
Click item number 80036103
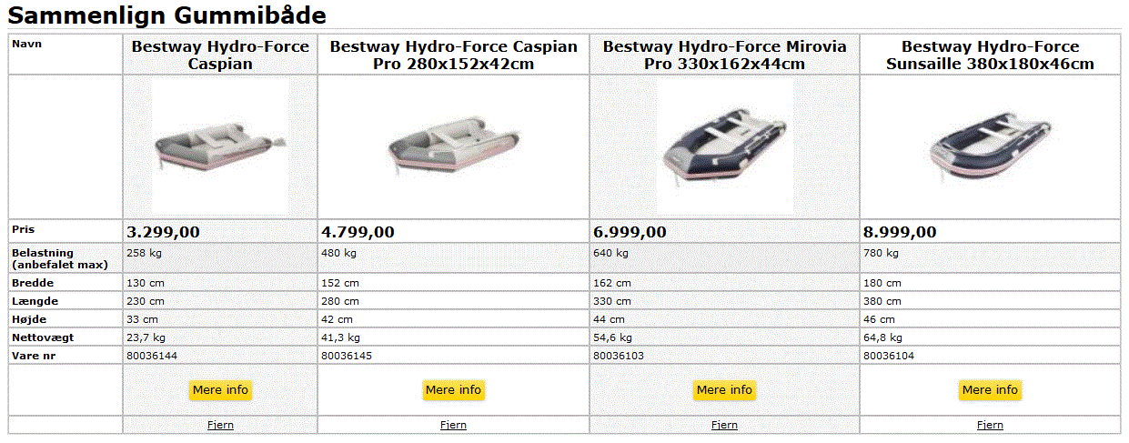coord(619,356)
